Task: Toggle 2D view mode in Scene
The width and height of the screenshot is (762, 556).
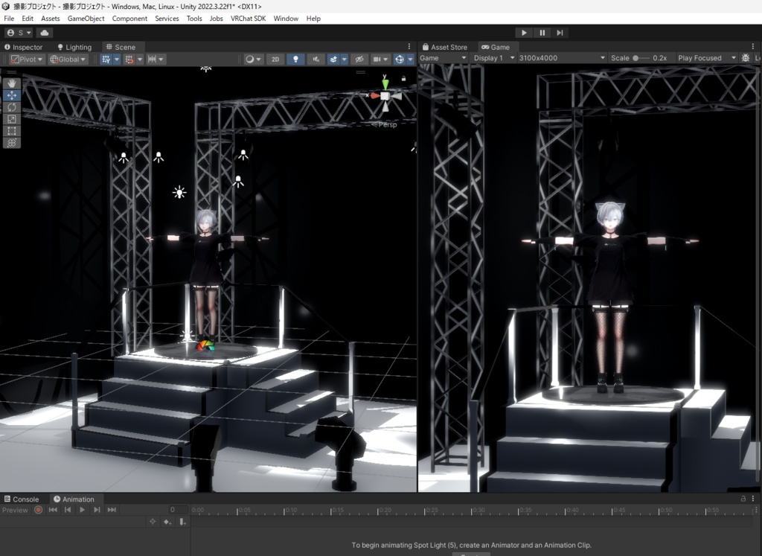Action: point(275,60)
